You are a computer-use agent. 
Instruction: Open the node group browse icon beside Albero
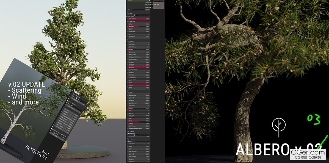tap(129, 10)
